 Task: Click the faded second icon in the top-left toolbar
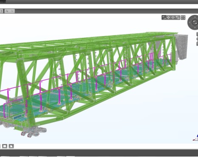click(x=12, y=11)
